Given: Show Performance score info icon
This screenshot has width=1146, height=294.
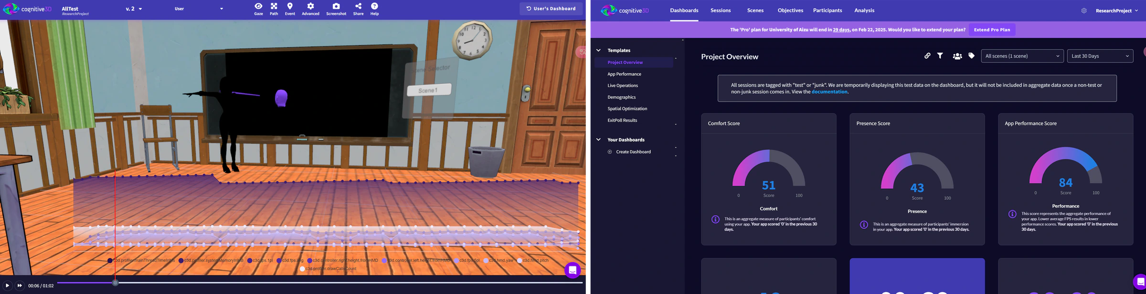Looking at the screenshot, I should (1012, 214).
